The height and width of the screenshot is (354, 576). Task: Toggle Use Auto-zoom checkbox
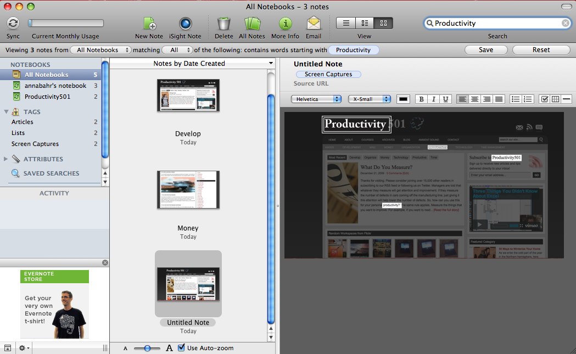(181, 347)
